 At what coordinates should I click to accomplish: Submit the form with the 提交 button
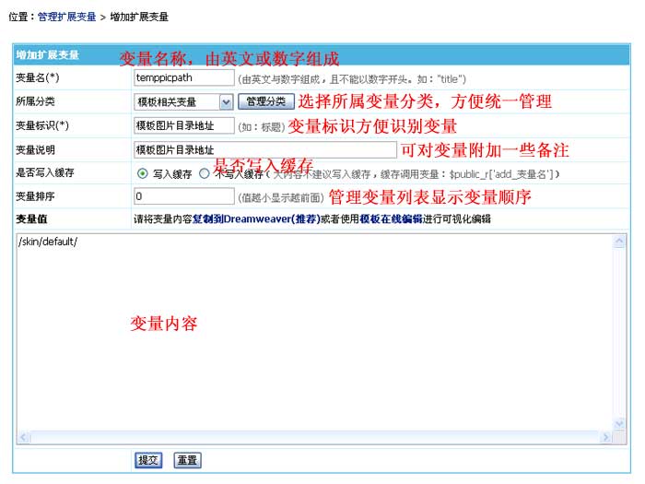click(148, 460)
